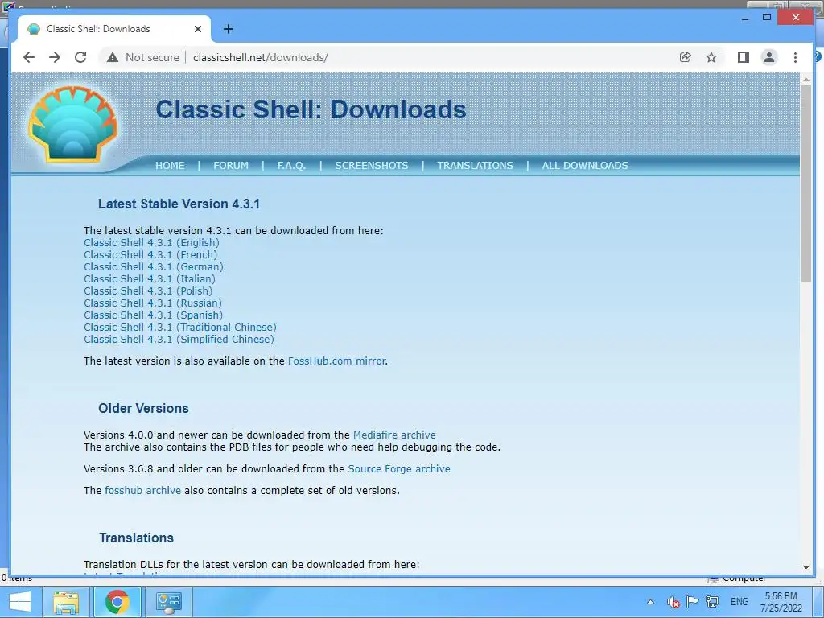
Task: Open the TRANSLATIONS nav item
Action: (475, 166)
